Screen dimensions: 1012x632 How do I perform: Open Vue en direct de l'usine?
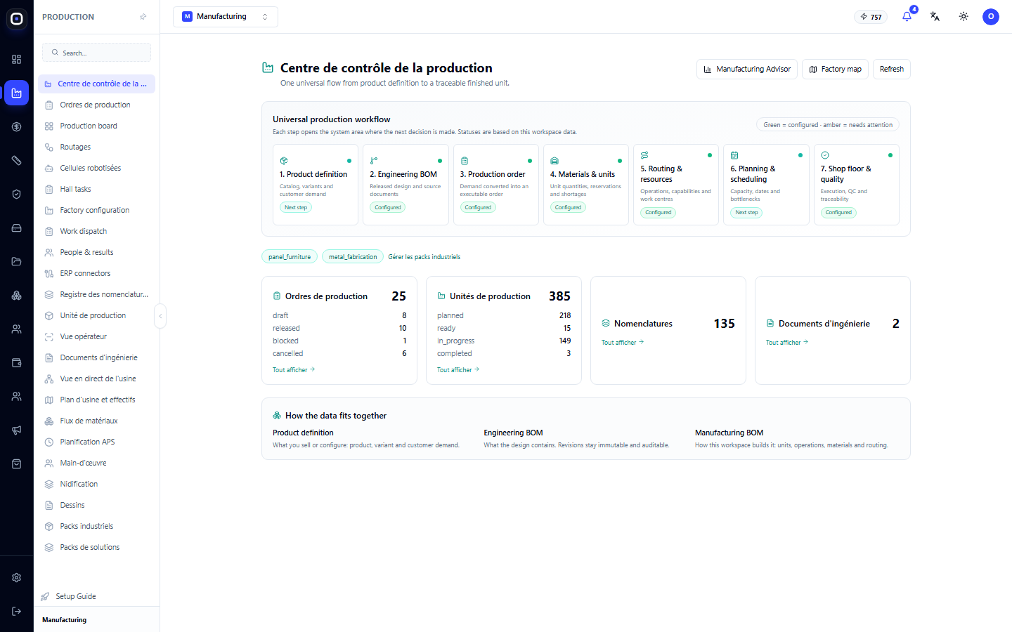(x=97, y=378)
